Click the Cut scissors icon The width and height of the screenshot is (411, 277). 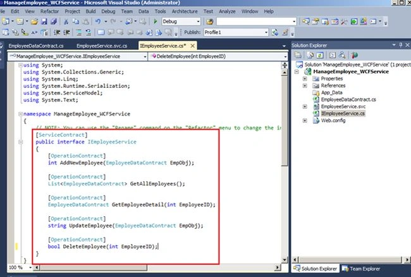66,22
